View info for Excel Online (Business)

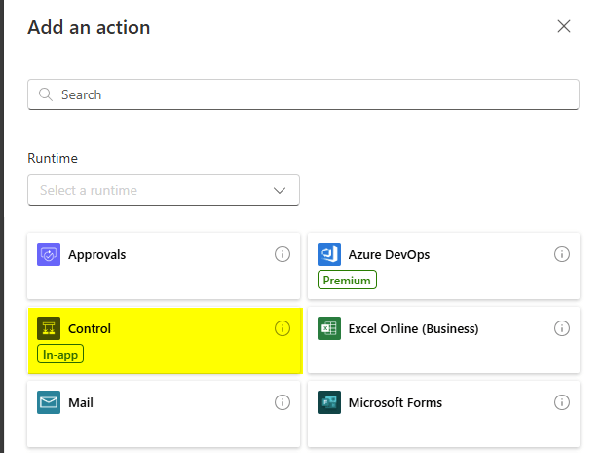(562, 329)
